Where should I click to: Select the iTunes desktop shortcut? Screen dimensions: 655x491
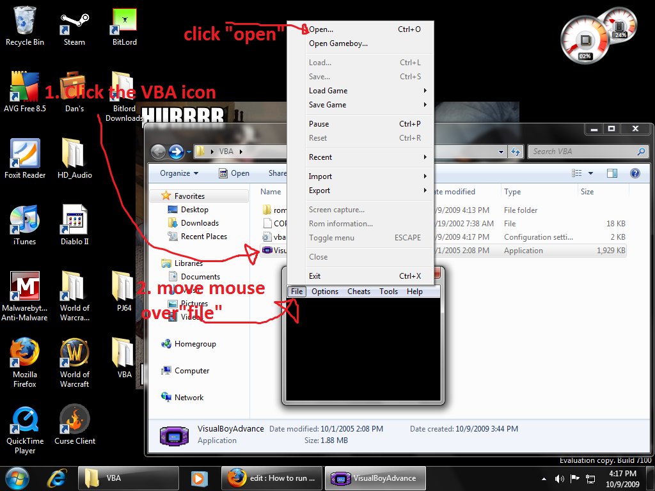coord(25,226)
